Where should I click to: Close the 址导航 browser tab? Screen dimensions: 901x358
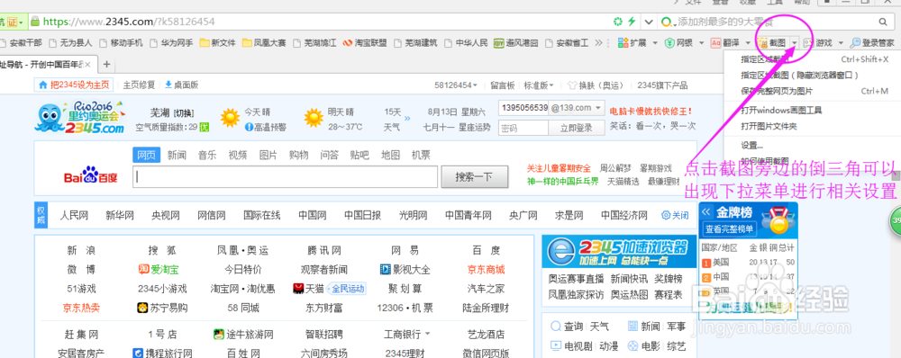(x=88, y=64)
